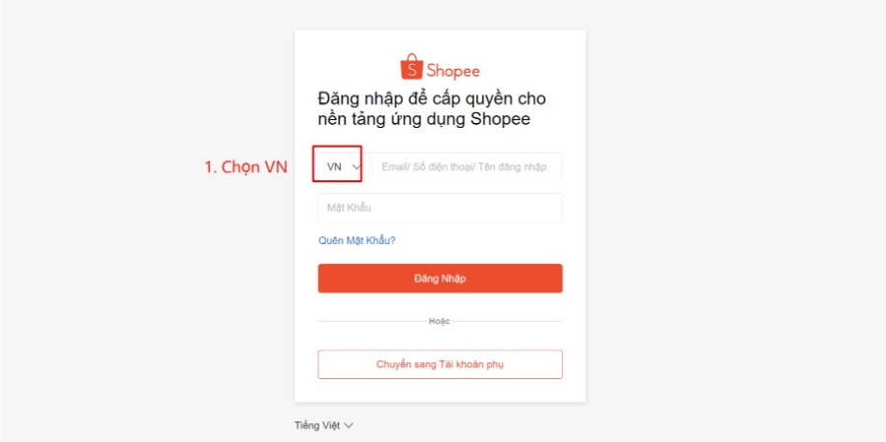This screenshot has height=442, width=886.
Task: Click the red '1. Chọn VN' annotation
Action: click(246, 166)
